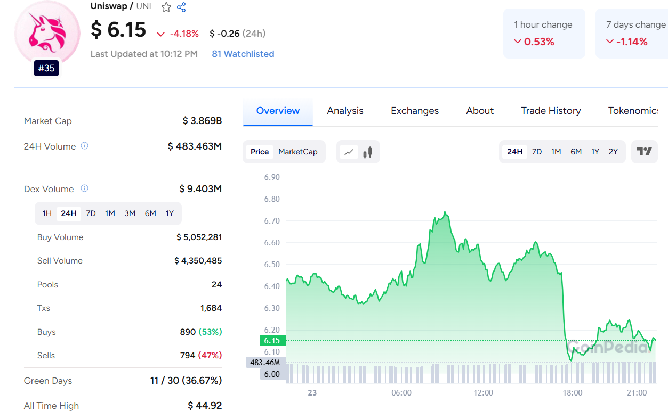
Task: Switch chart to line view icon
Action: [x=349, y=152]
